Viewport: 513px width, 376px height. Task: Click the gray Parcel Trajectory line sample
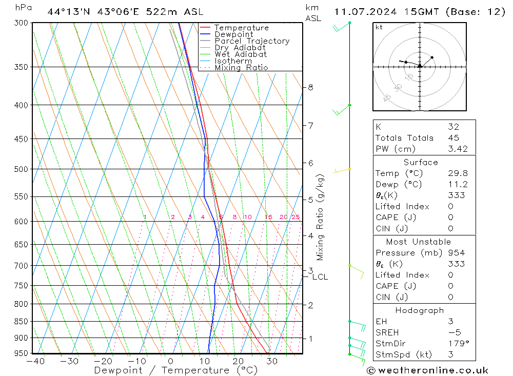tap(205, 41)
